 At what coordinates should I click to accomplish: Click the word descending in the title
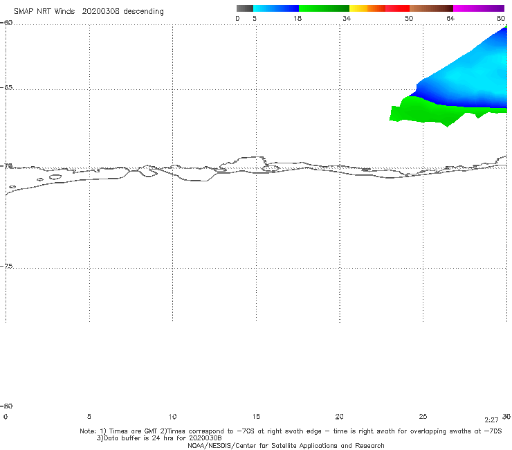click(143, 12)
